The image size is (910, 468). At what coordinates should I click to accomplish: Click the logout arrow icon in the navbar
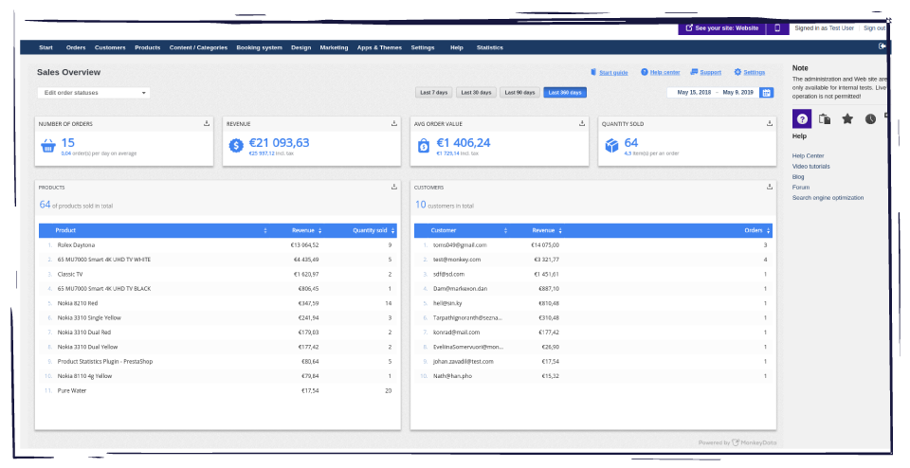pos(883,46)
